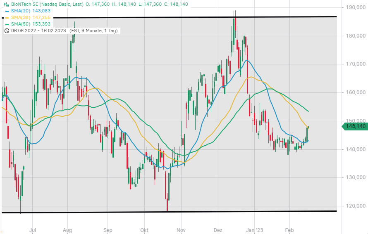Click the Nov label on time axis
Viewport: 368px width, 234px height.
tap(181, 230)
